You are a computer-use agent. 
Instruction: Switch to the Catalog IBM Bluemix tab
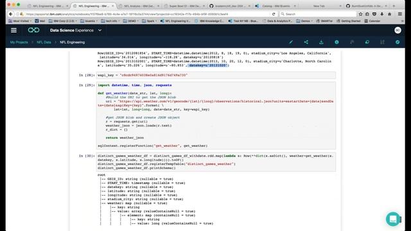point(275,6)
